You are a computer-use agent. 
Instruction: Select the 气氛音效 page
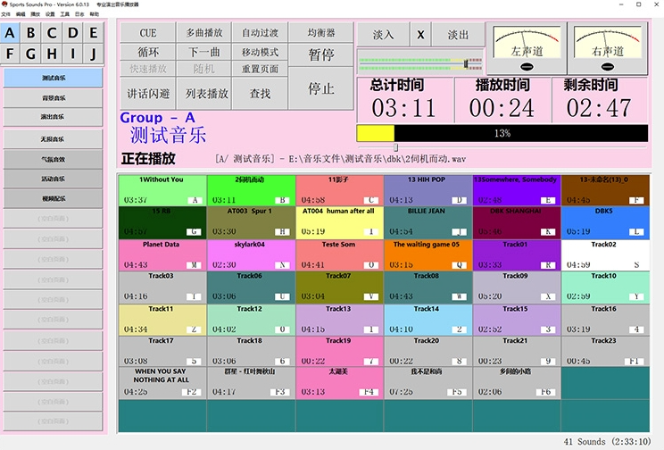[x=53, y=159]
